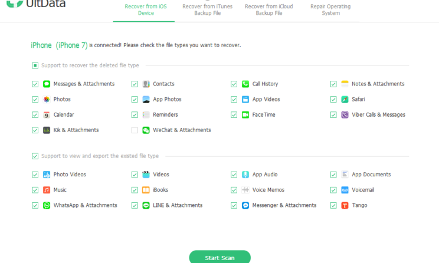Toggle the Notes & Attachments checkbox
Screen dimensions: 439x263
pyautogui.click(x=333, y=84)
